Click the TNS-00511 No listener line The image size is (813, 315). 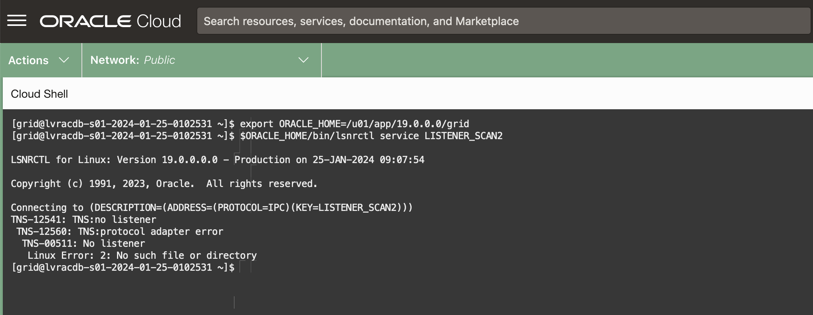coord(83,244)
